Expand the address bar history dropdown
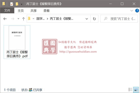The width and height of the screenshot is (140, 93). pyautogui.click(x=87, y=19)
